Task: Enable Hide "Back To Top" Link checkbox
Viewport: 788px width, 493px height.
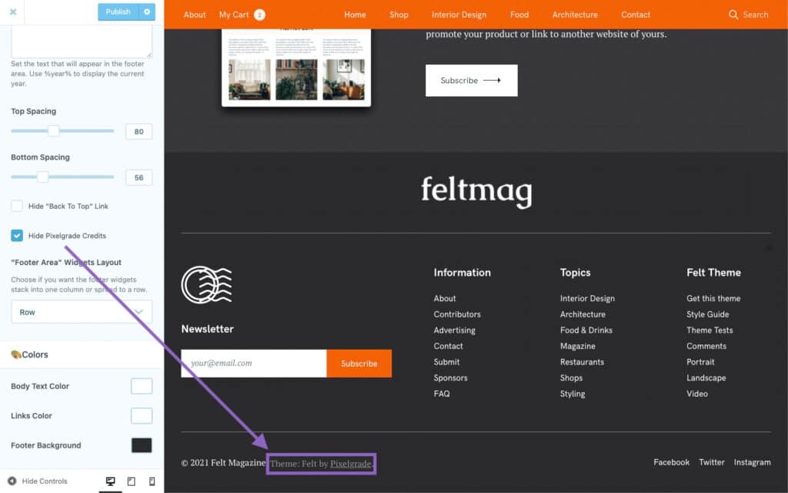Action: [x=17, y=206]
